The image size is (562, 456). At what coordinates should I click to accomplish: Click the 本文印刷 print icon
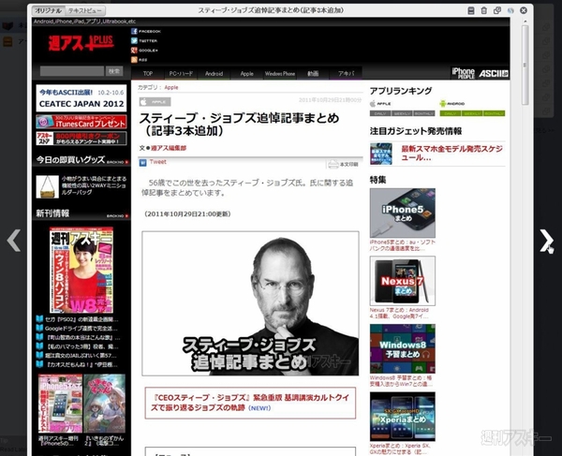pos(344,164)
